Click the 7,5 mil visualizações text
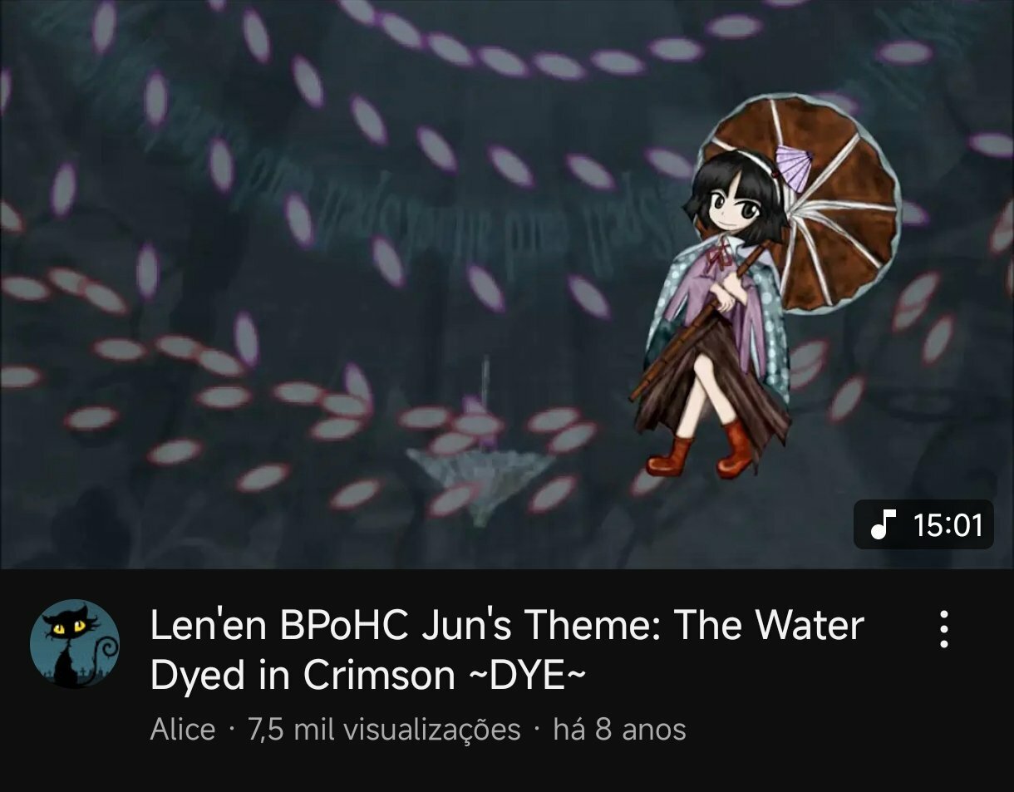The image size is (1014, 792). [x=384, y=730]
